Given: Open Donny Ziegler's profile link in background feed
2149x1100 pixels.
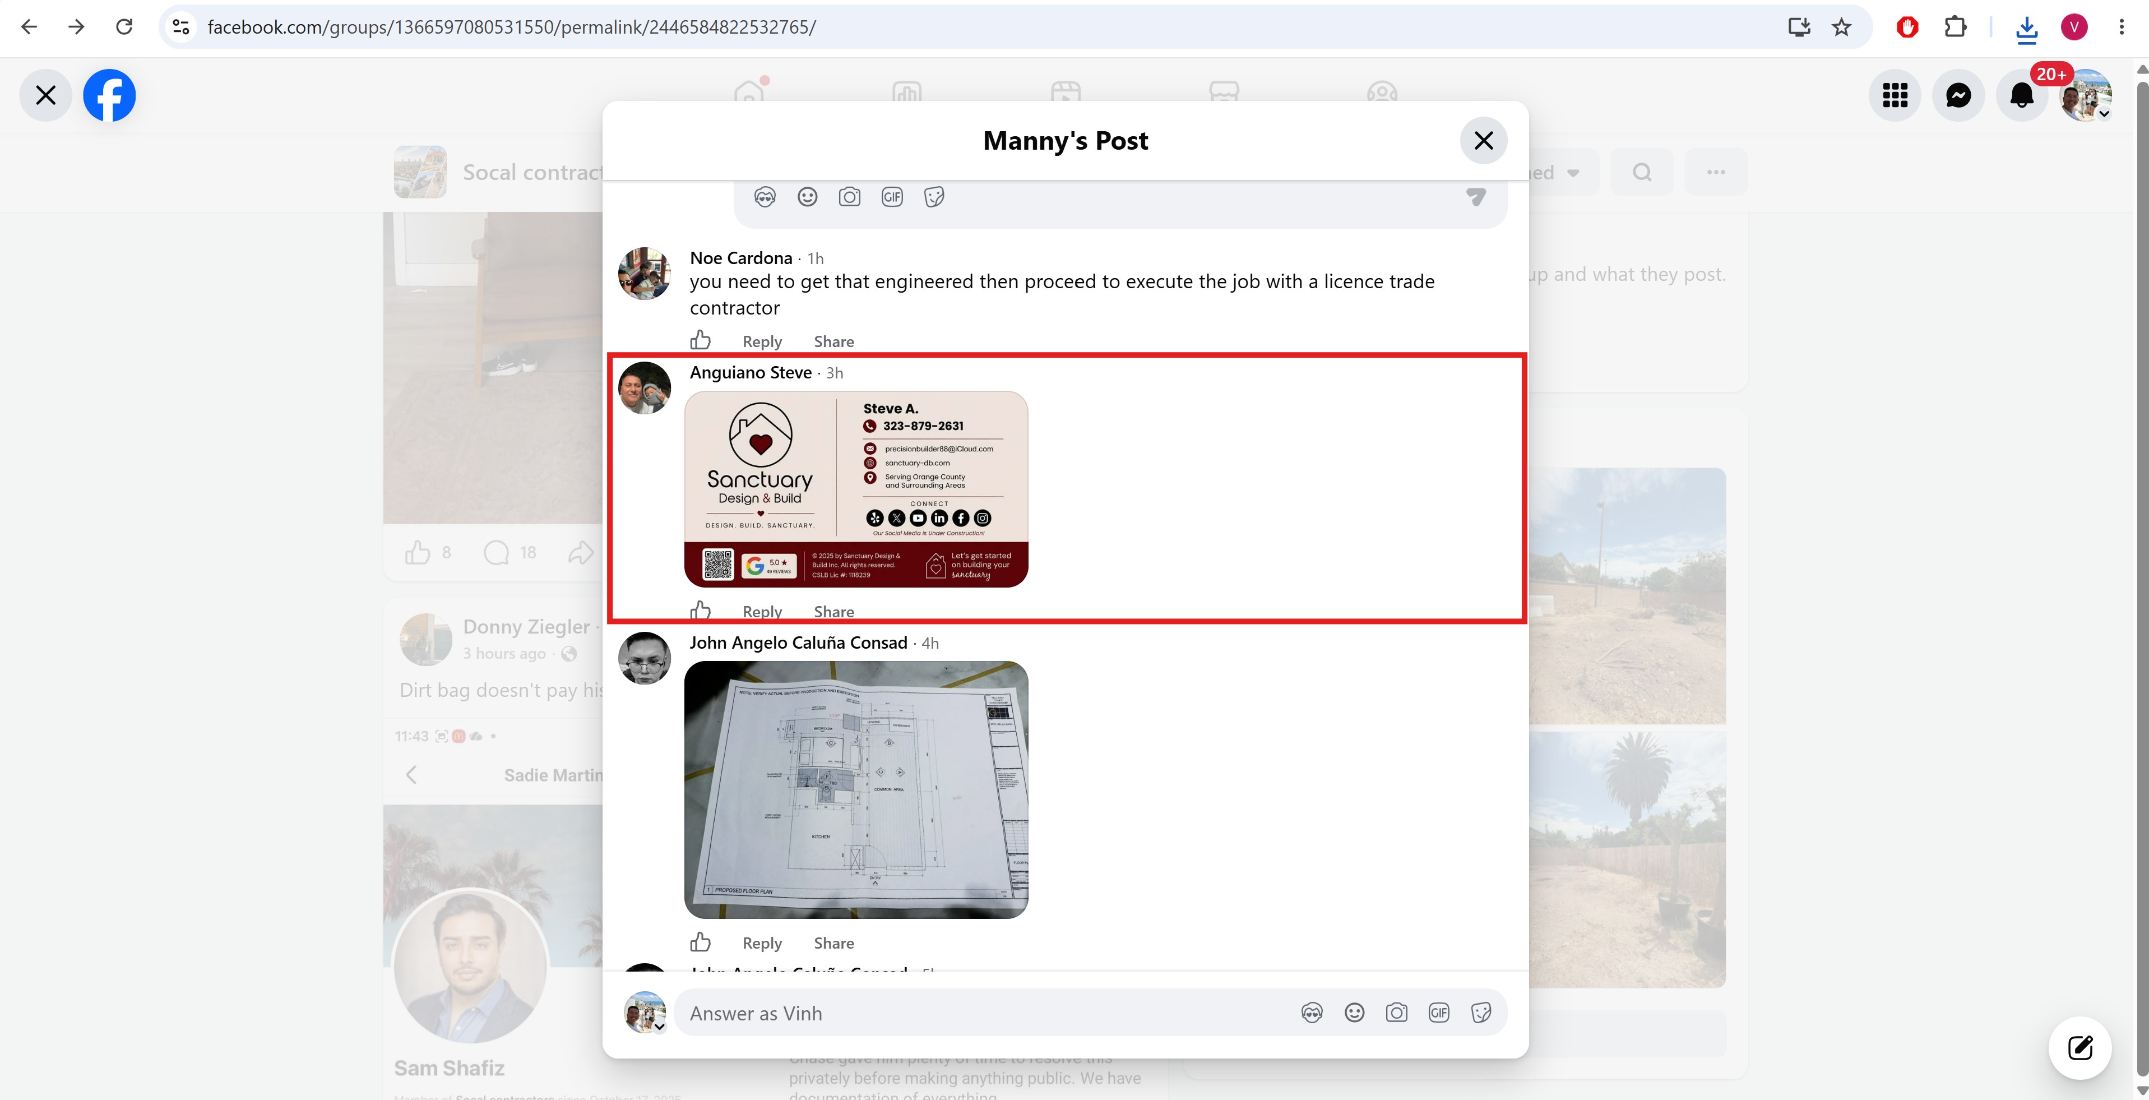Looking at the screenshot, I should point(526,627).
